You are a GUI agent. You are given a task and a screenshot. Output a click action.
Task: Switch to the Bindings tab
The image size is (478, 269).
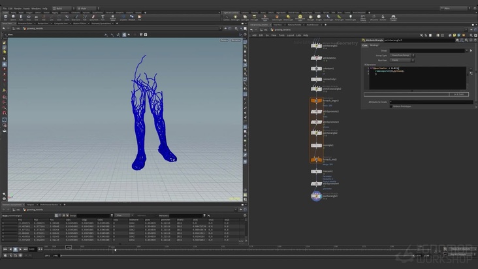click(374, 46)
